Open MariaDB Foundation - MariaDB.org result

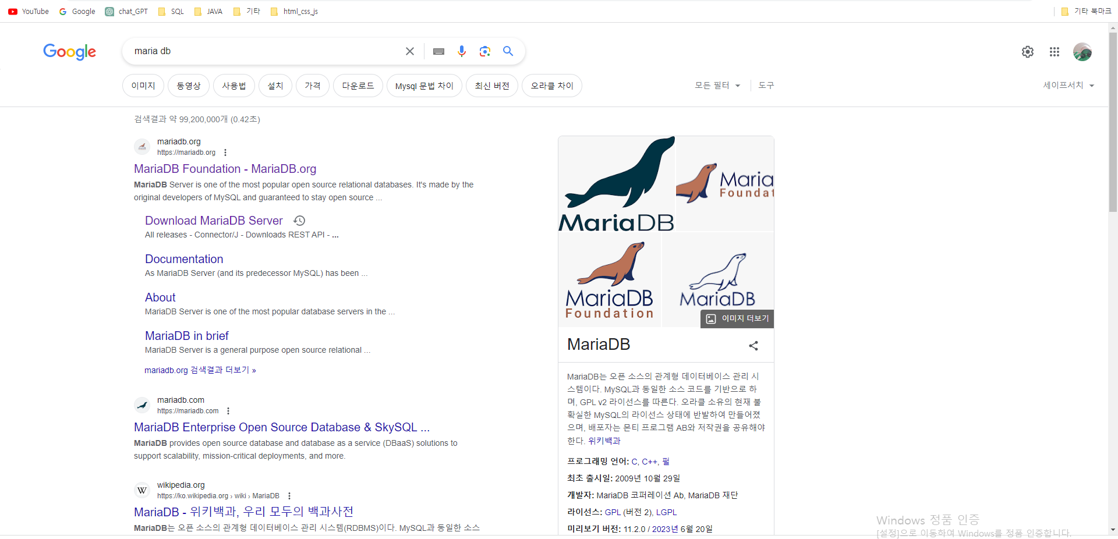[225, 169]
